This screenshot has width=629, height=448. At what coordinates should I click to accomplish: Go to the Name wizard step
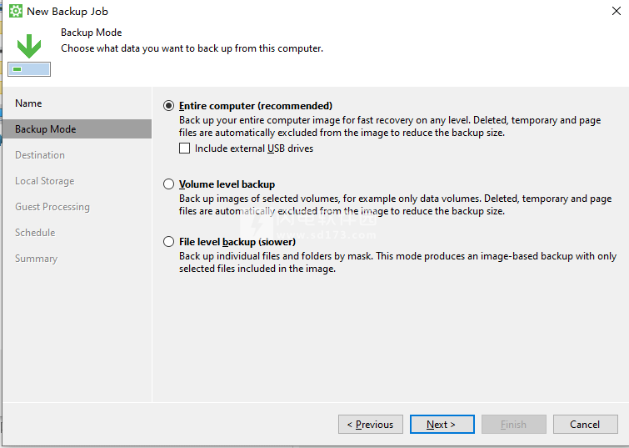(28, 103)
